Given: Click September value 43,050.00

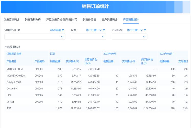Looking at the screenshot, I should 151,95.
